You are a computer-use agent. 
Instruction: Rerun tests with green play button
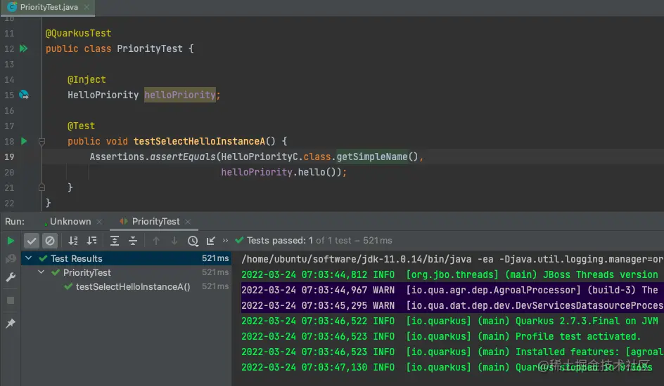pyautogui.click(x=11, y=241)
